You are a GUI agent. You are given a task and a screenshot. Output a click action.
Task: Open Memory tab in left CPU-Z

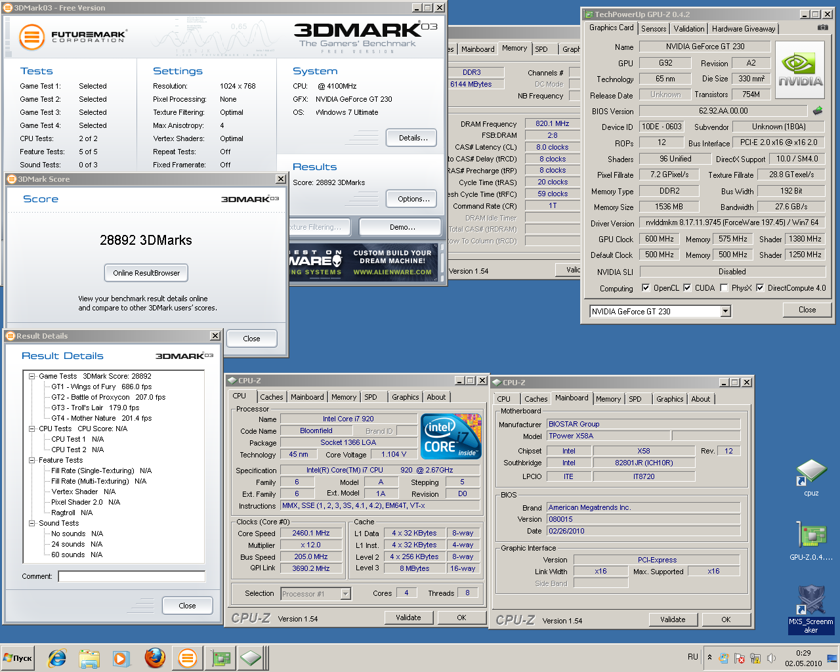click(x=344, y=397)
